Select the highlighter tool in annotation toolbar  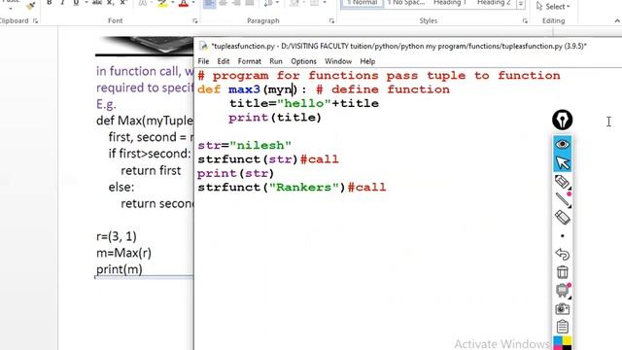(562, 182)
